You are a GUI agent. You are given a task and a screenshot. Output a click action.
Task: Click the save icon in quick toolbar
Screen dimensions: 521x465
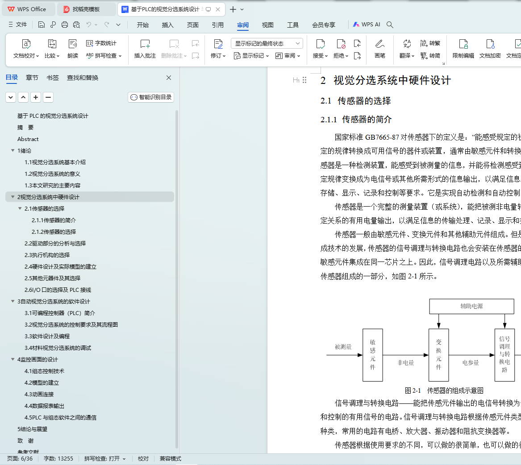click(x=41, y=25)
